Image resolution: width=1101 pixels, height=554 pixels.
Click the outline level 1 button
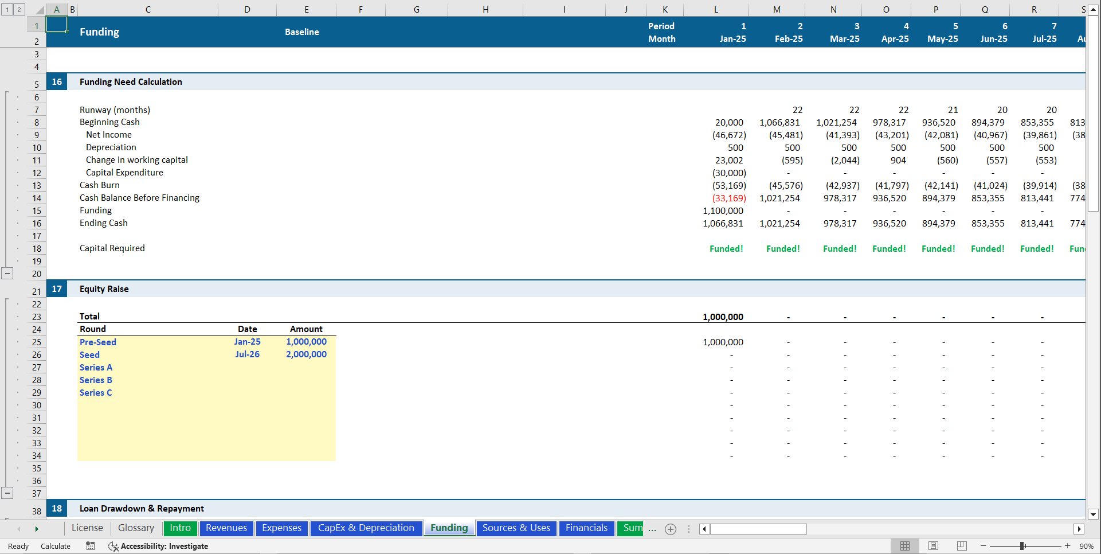point(7,9)
